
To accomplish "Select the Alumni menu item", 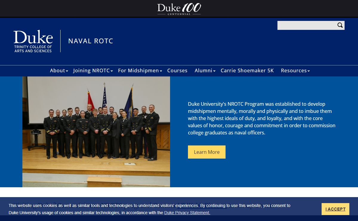I will [203, 71].
